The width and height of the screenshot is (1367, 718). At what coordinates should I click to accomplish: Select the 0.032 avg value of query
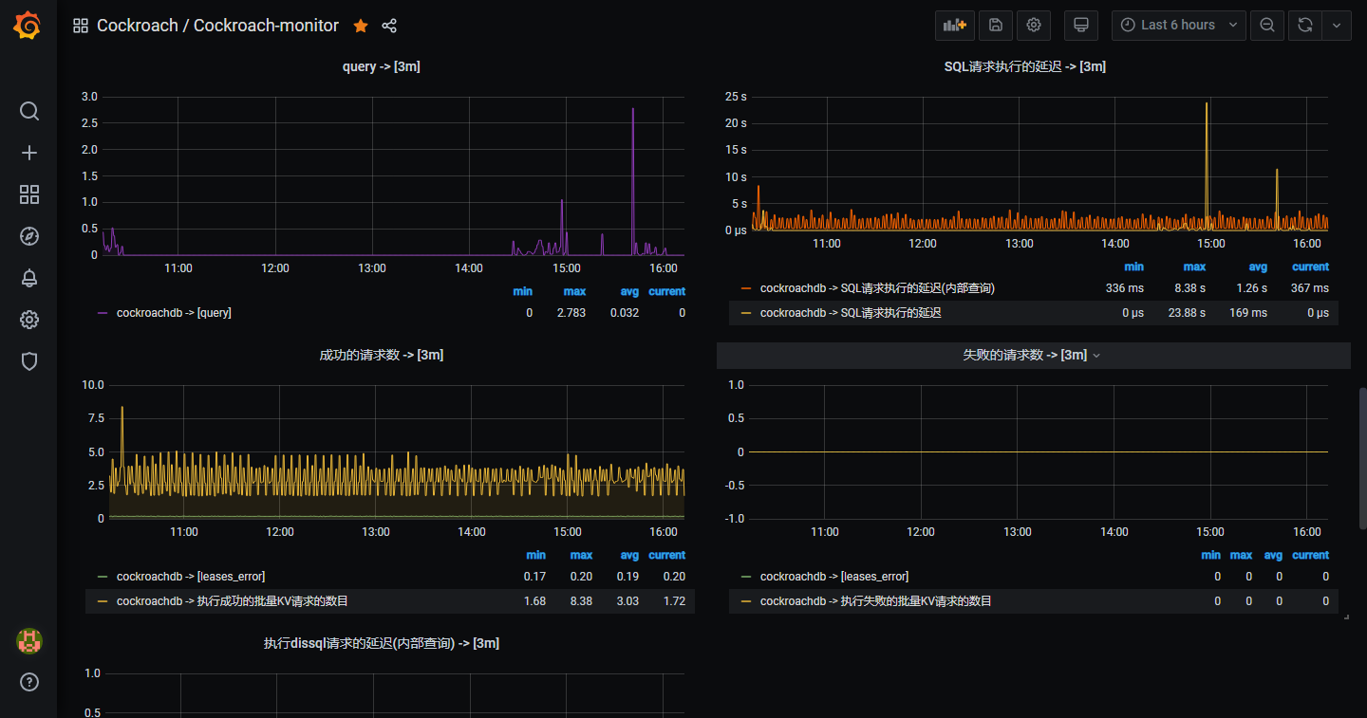624,313
